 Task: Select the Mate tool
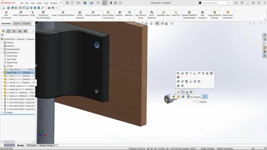tap(33, 14)
